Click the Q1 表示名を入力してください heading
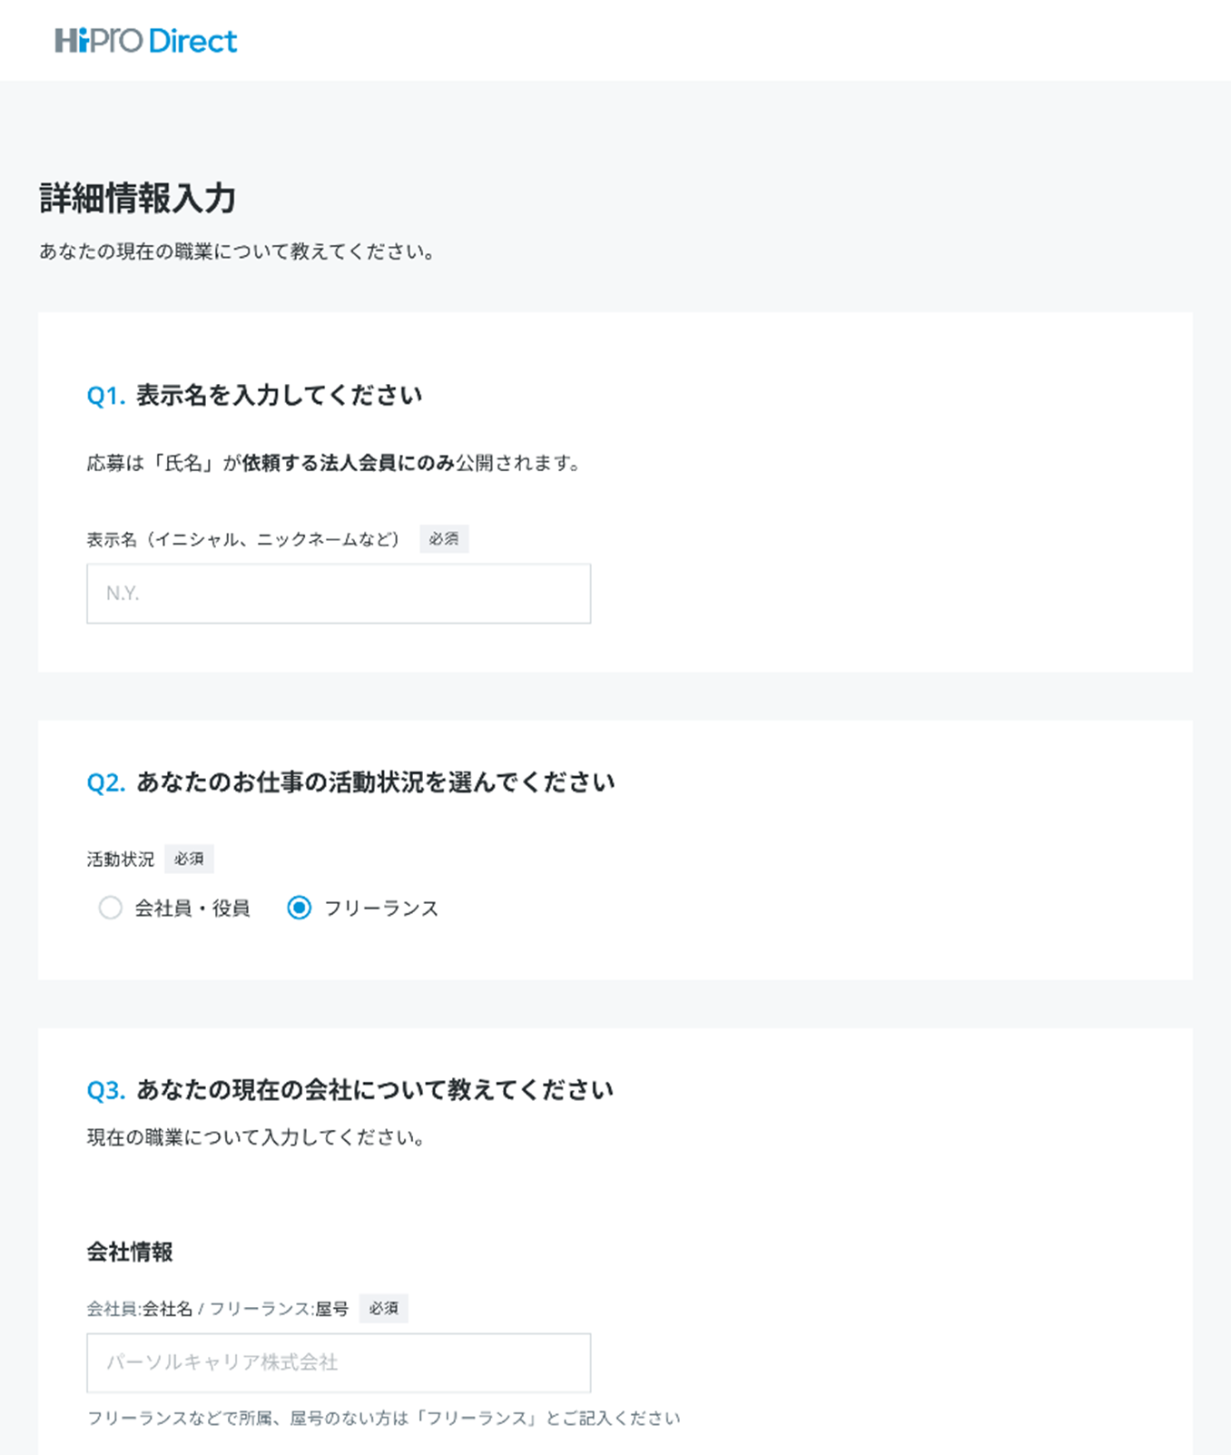This screenshot has height=1455, width=1231. (x=255, y=396)
